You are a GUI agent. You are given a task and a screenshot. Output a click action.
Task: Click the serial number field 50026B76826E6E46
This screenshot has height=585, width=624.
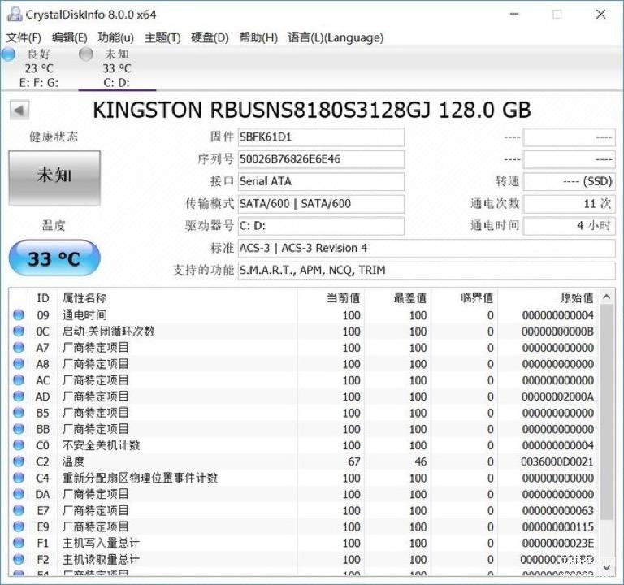pyautogui.click(x=321, y=159)
